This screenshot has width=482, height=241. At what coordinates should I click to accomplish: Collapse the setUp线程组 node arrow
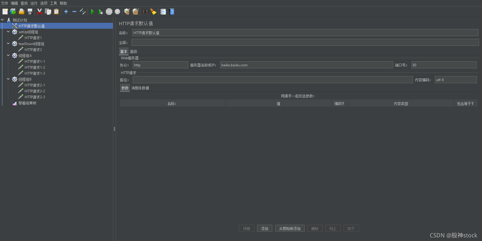tap(8, 32)
